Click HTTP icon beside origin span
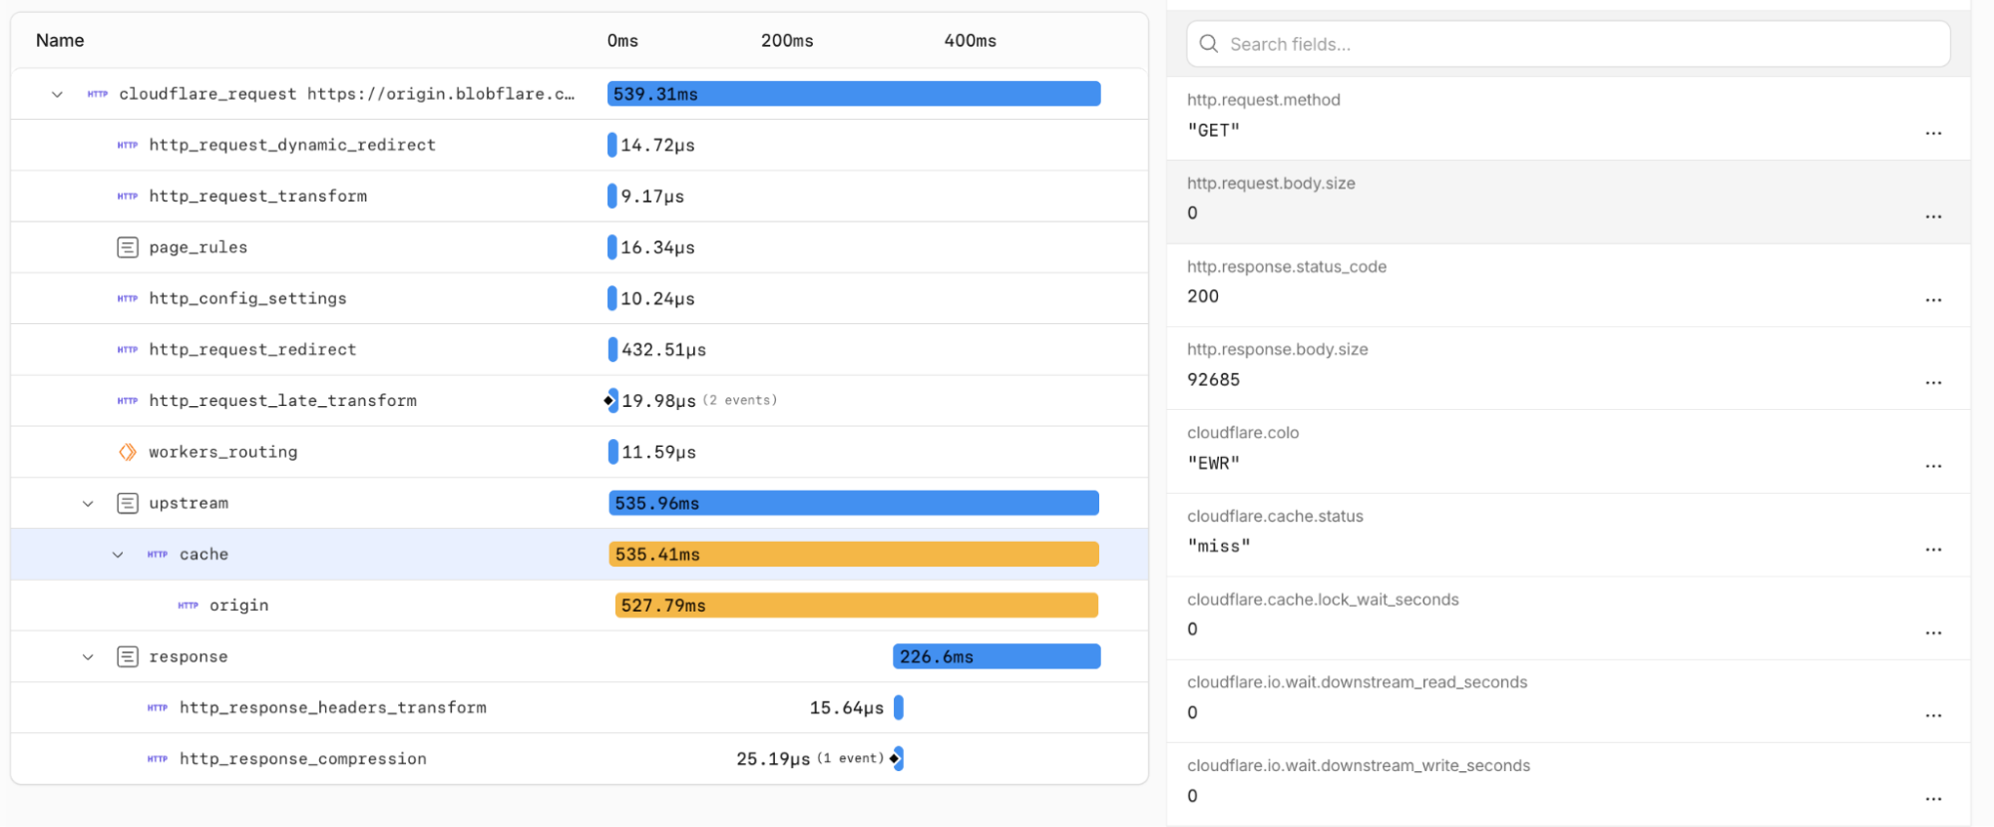The image size is (1994, 827). (x=189, y=605)
